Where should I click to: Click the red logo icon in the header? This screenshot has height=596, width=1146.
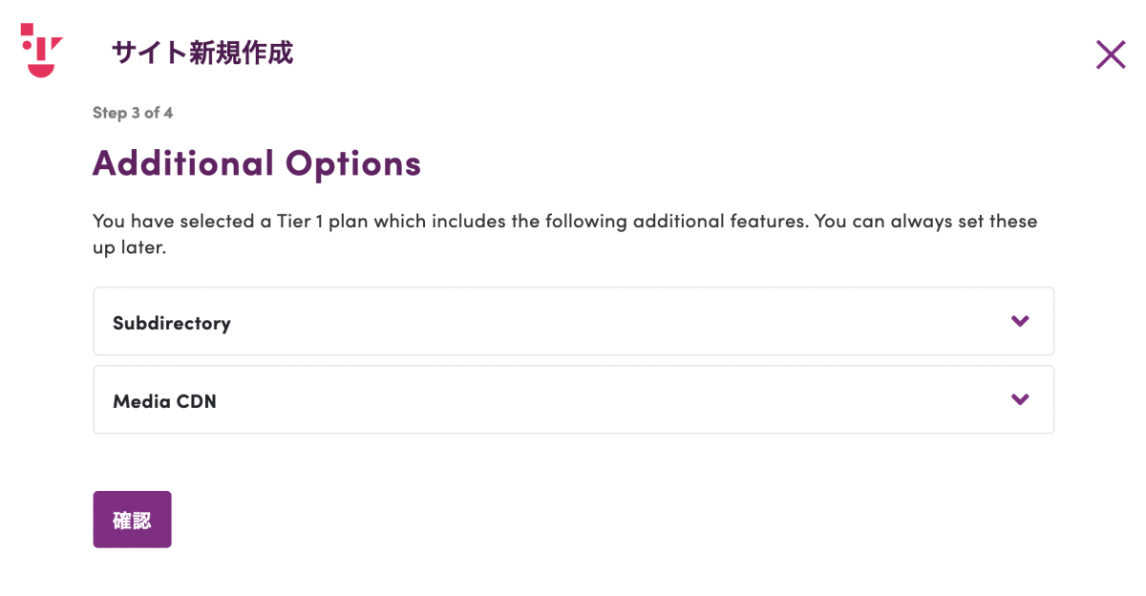coord(42,50)
